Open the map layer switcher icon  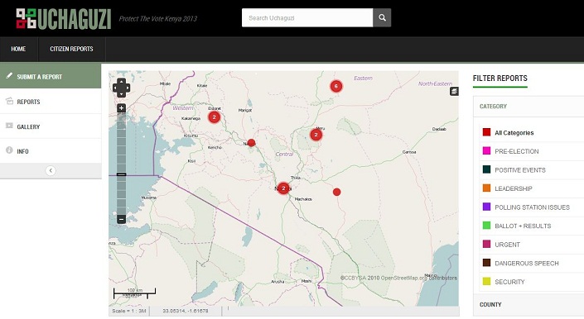(454, 92)
